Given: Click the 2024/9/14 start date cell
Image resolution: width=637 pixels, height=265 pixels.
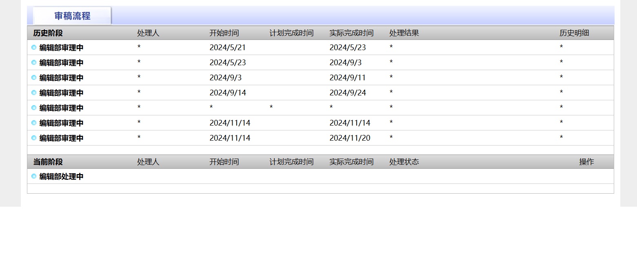Looking at the screenshot, I should (x=228, y=93).
